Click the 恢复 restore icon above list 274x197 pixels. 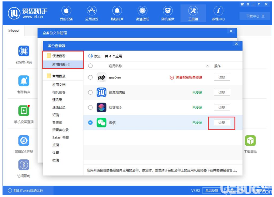click(x=90, y=56)
